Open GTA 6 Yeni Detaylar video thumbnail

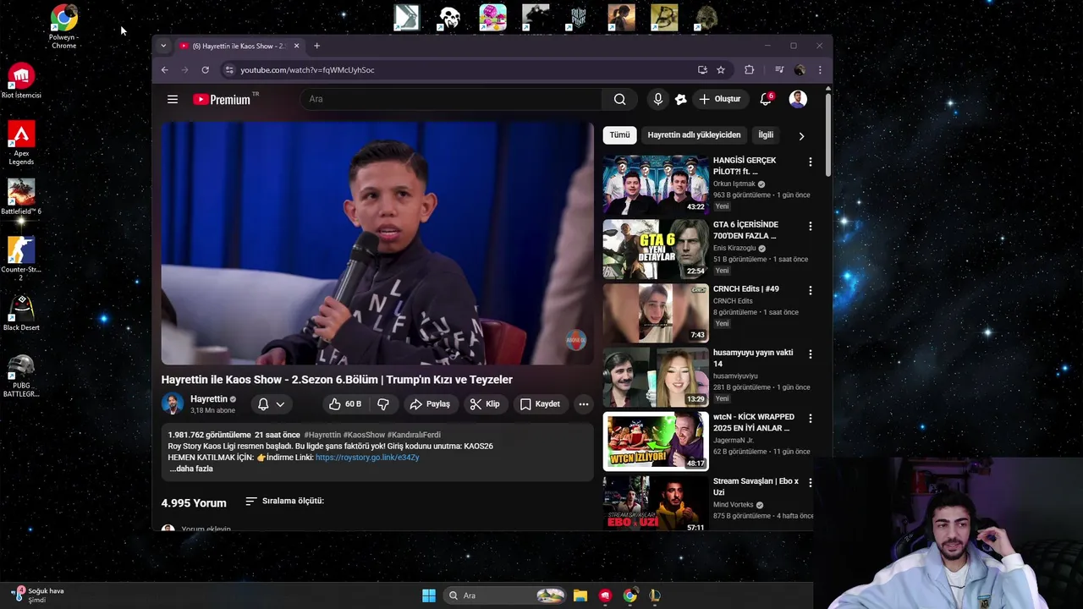coord(656,249)
